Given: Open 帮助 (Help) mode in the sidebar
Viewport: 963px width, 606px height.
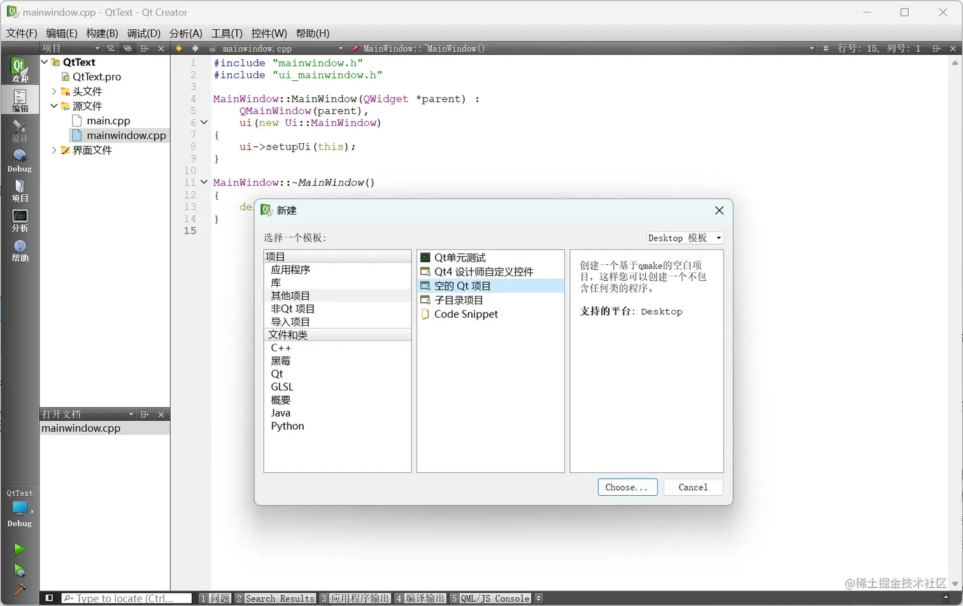Looking at the screenshot, I should [x=20, y=251].
